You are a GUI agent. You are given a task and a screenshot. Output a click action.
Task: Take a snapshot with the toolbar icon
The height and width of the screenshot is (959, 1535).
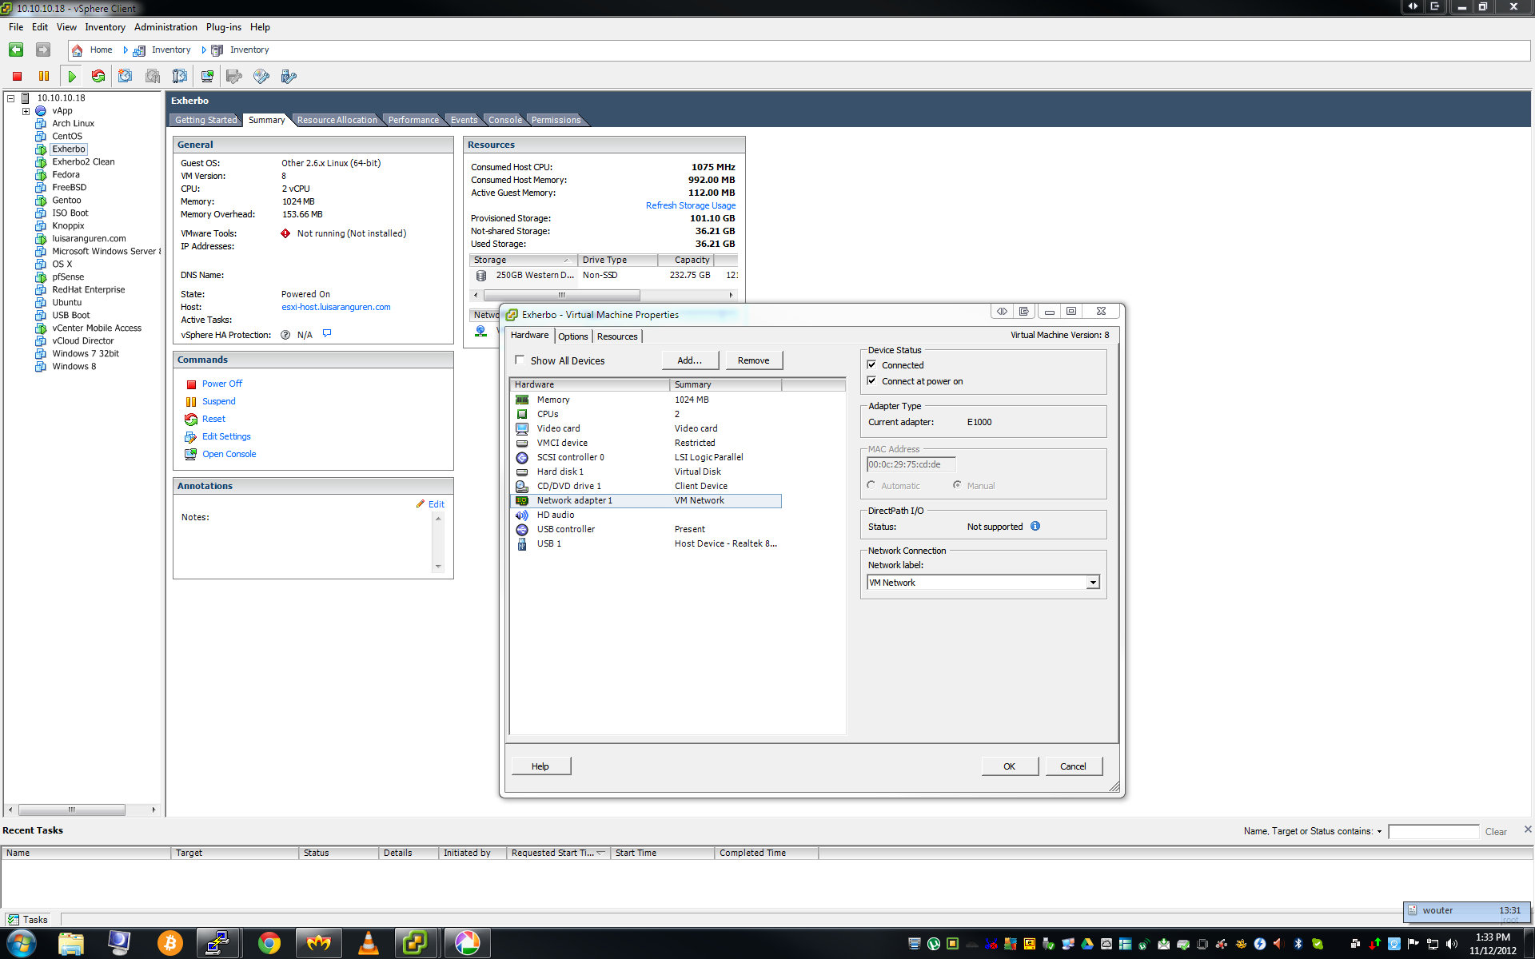[x=126, y=77]
